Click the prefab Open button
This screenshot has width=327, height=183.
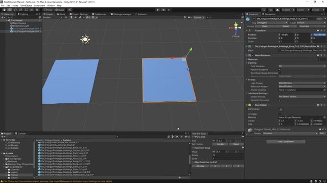pyautogui.click(x=265, y=26)
